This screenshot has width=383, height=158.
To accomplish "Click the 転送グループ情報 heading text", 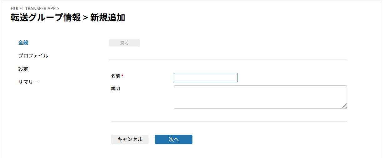I will click(45, 18).
